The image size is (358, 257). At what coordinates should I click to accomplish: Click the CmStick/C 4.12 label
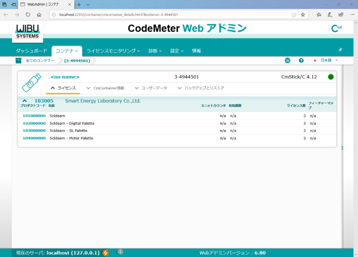click(299, 77)
